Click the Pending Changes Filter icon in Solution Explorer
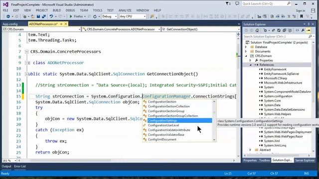The width and height of the screenshot is (319, 179). coord(265,30)
